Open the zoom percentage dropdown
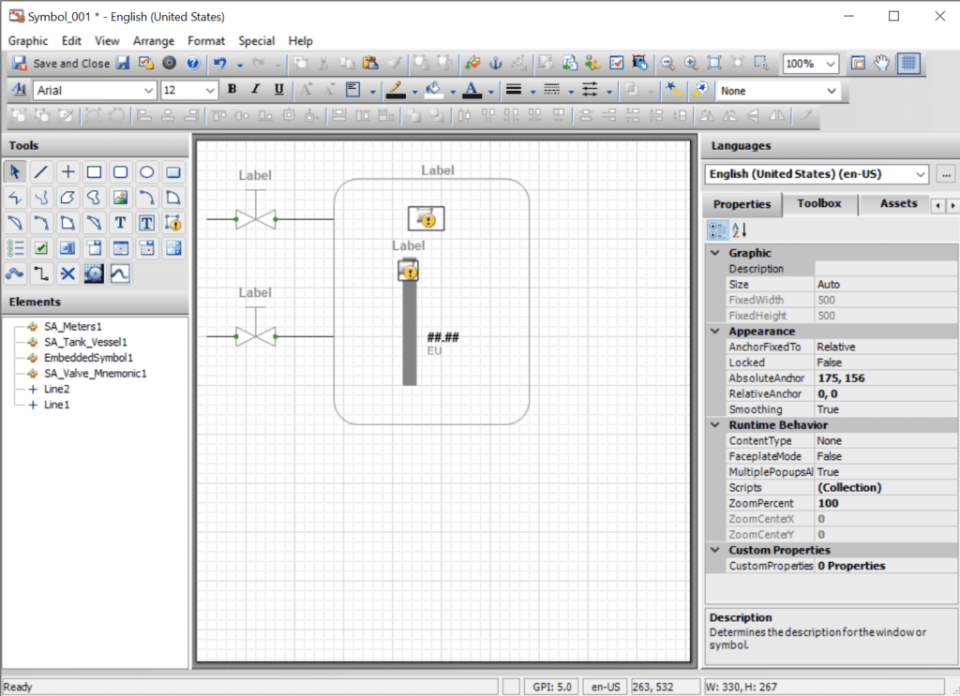Image resolution: width=960 pixels, height=696 pixels. [829, 64]
